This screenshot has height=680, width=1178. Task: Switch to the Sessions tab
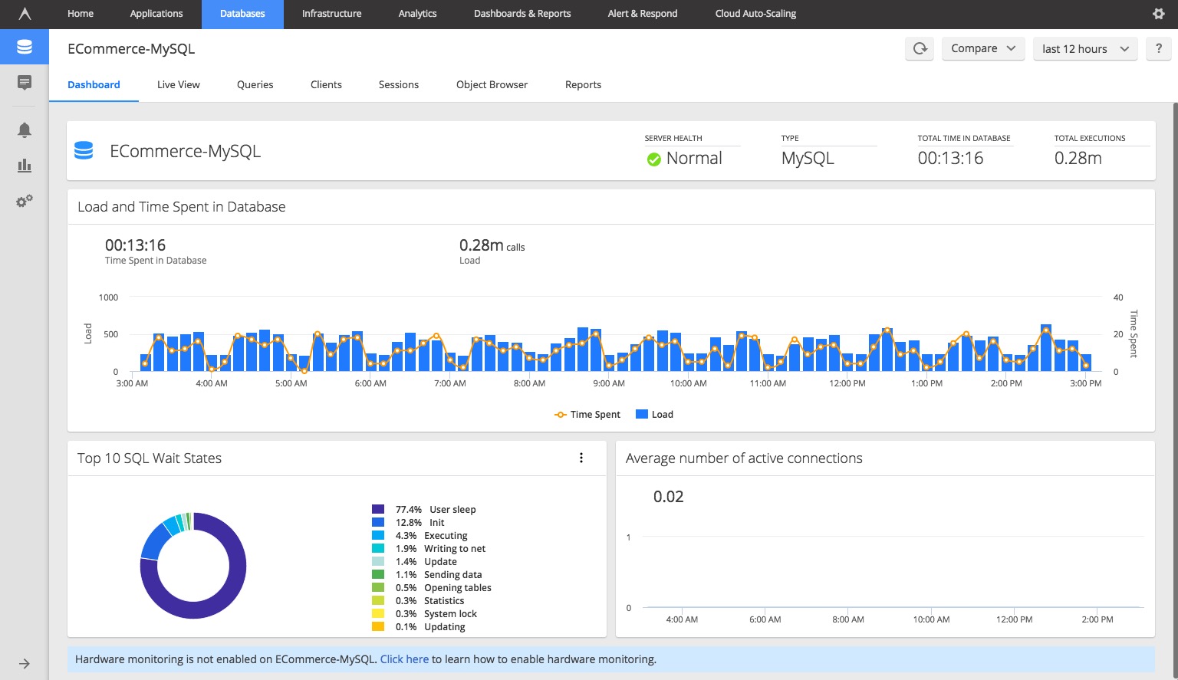click(399, 84)
